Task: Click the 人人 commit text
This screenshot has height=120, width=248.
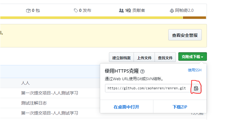Action: click(x=25, y=83)
